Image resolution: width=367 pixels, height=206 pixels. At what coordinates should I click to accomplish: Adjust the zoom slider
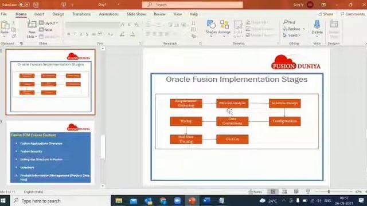coord(329,192)
